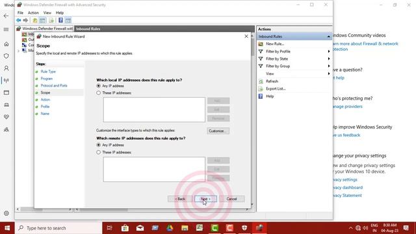Expand Filter by Group submenu arrow
Viewport: 416px width, 234px height.
pyautogui.click(x=329, y=66)
